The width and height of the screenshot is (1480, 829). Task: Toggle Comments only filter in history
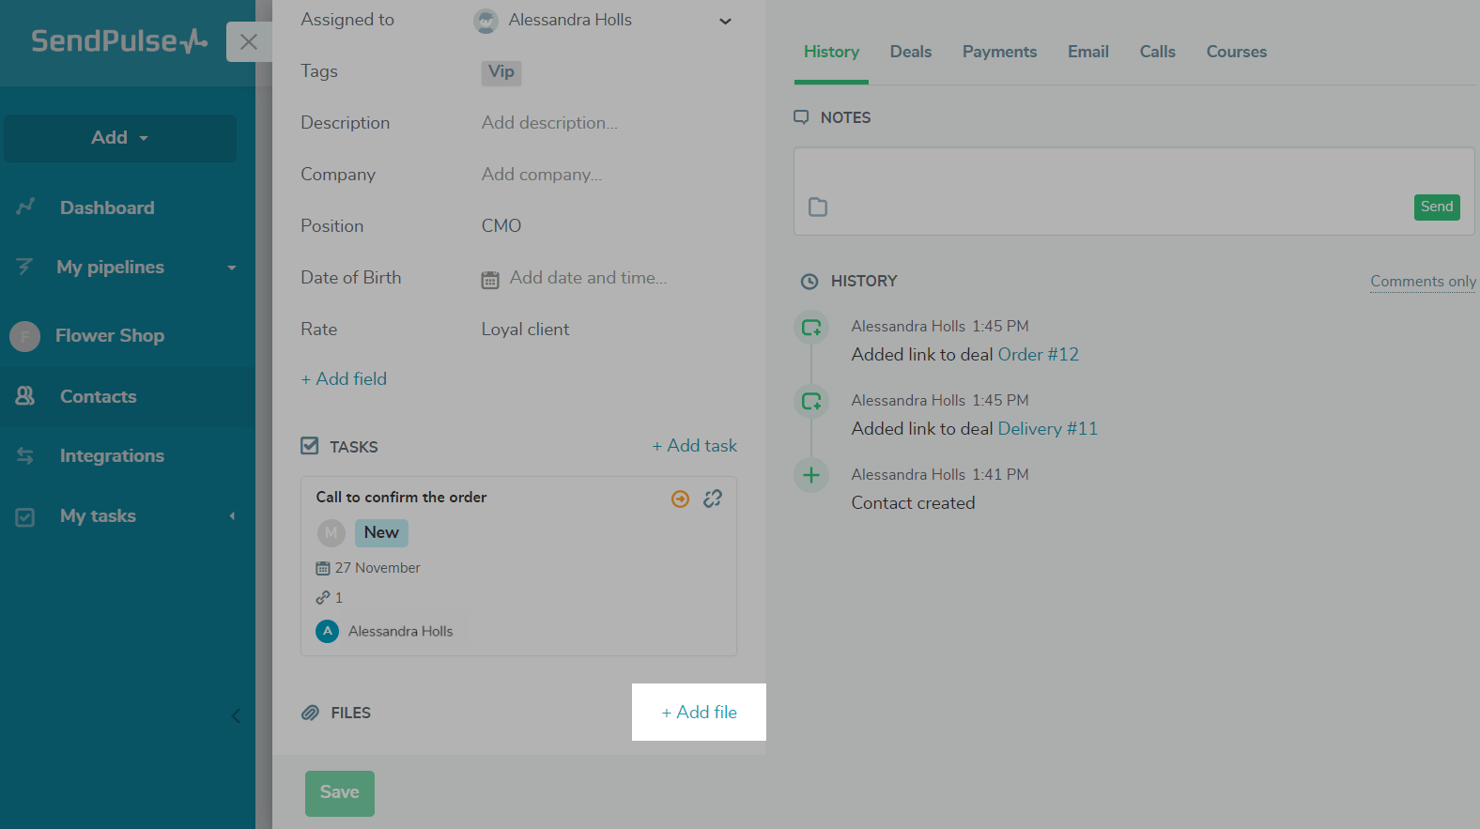click(1423, 282)
